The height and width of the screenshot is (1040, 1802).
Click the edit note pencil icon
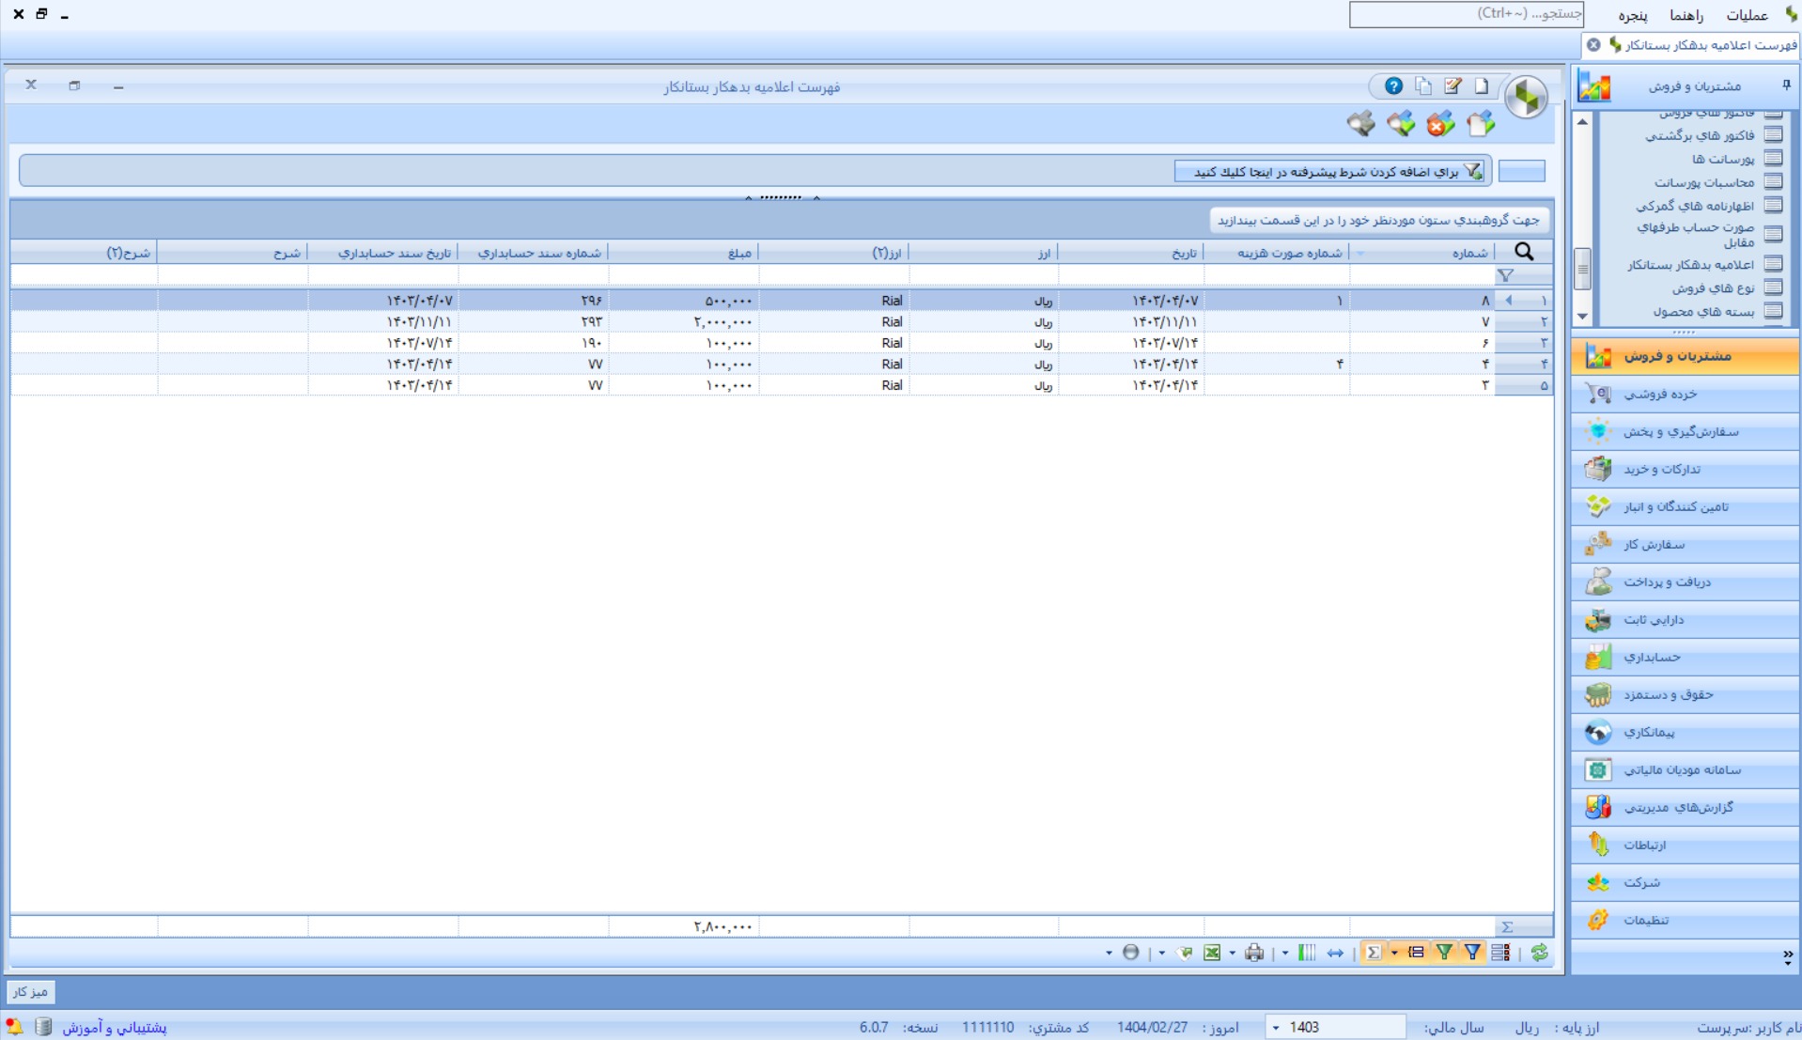coord(1452,86)
